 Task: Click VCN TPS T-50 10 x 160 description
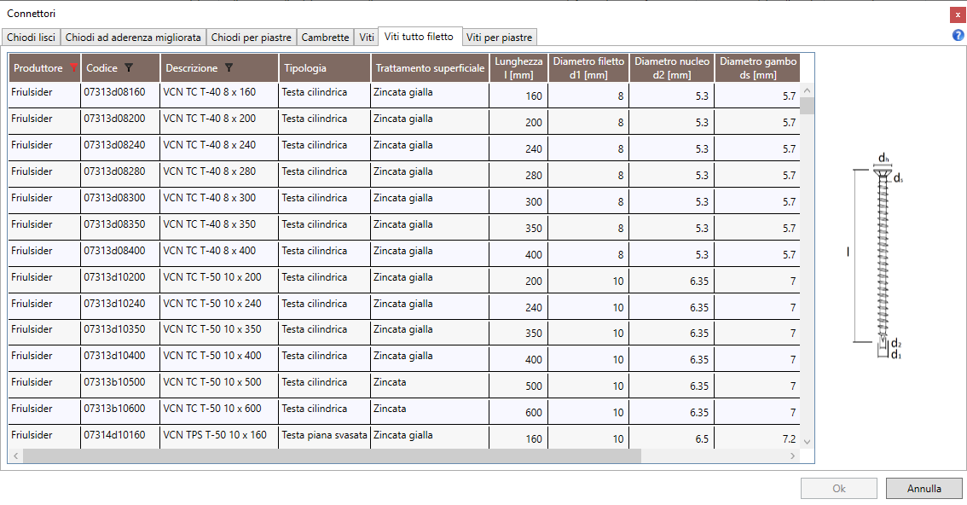[219, 437]
